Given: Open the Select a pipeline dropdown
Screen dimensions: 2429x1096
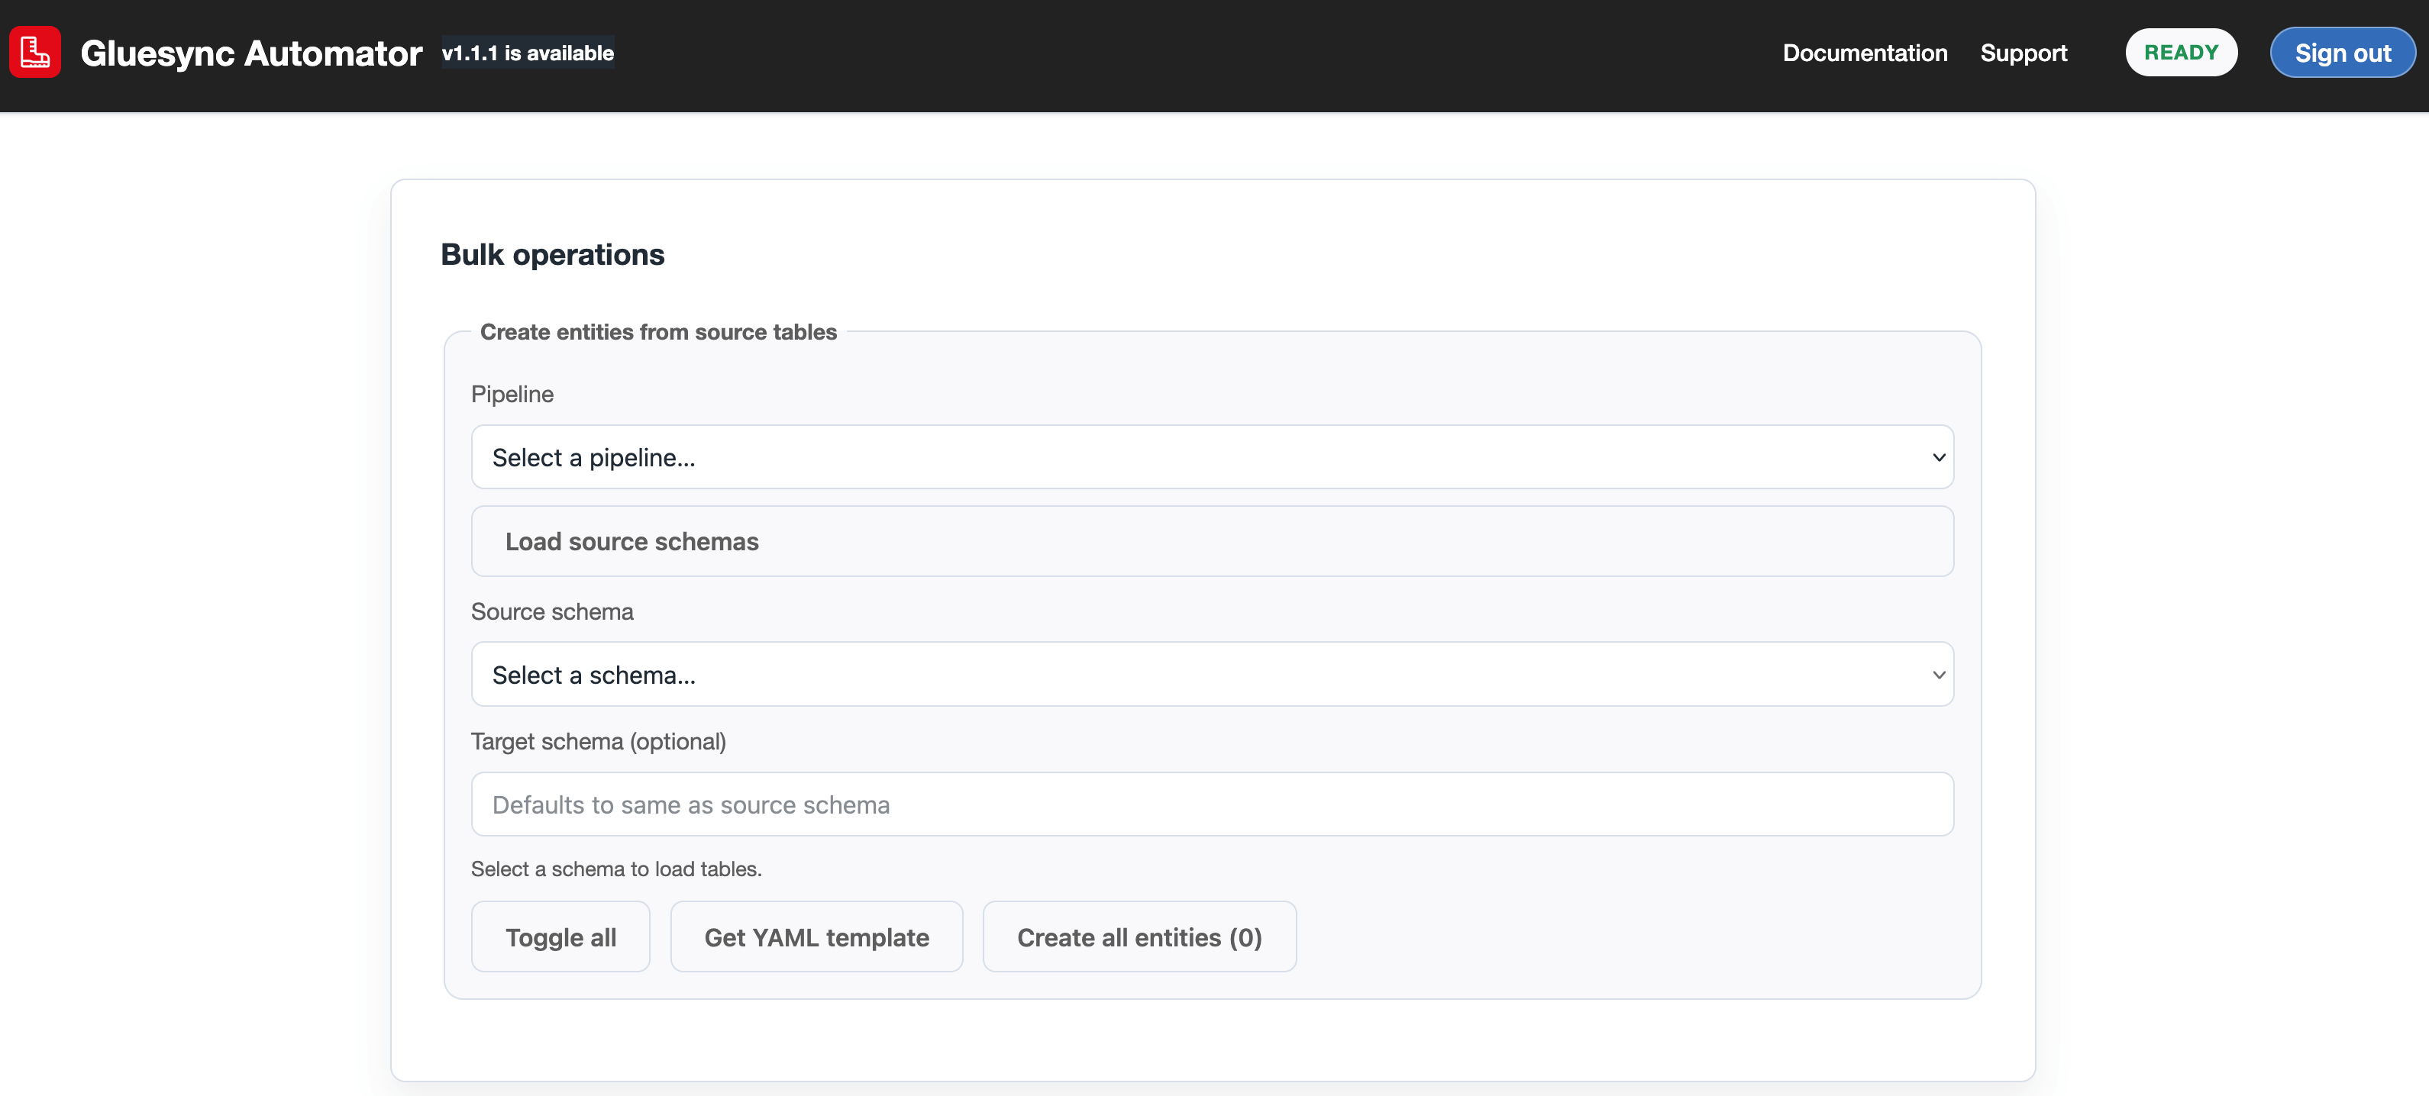Looking at the screenshot, I should (x=1212, y=457).
